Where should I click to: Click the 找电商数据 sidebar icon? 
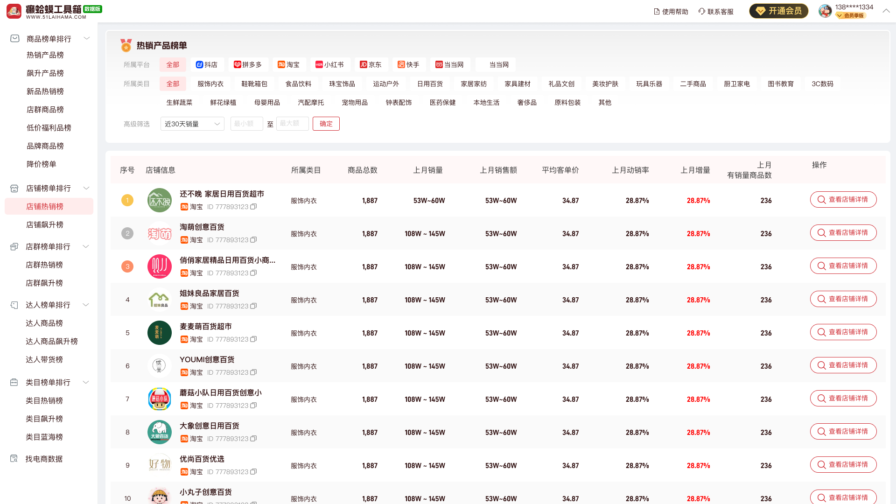point(14,459)
